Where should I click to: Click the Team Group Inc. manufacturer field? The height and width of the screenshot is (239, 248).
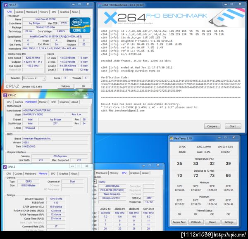click(x=112, y=194)
